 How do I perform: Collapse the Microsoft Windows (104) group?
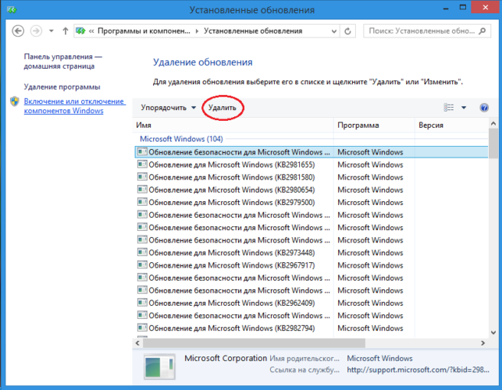pyautogui.click(x=181, y=139)
